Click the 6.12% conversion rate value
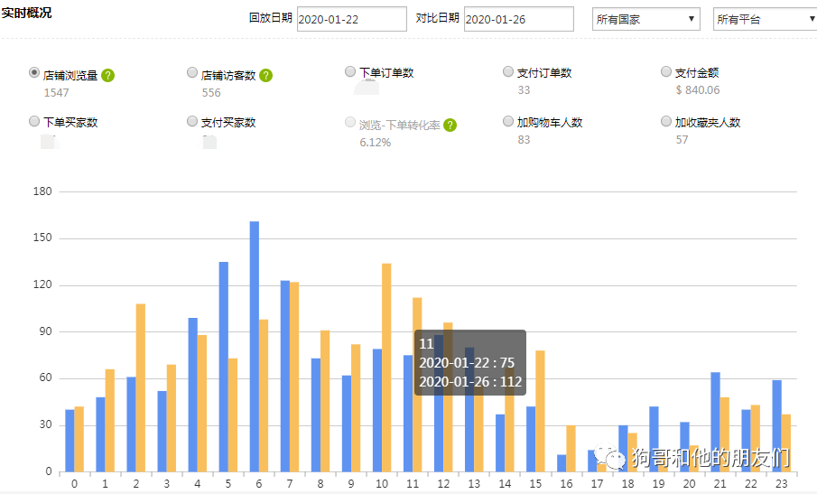This screenshot has width=817, height=494. pyautogui.click(x=376, y=143)
